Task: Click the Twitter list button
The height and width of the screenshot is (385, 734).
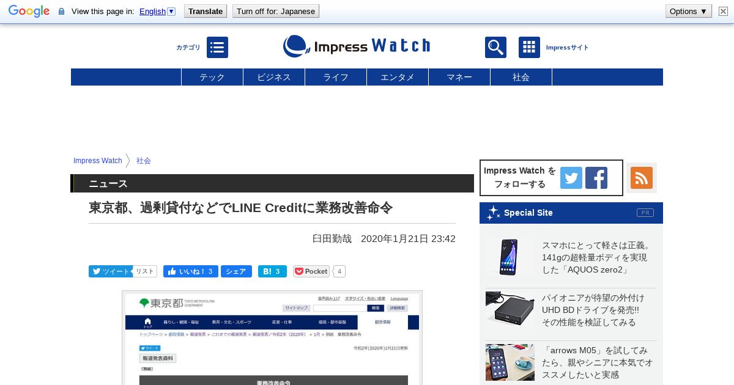Action: pos(145,271)
